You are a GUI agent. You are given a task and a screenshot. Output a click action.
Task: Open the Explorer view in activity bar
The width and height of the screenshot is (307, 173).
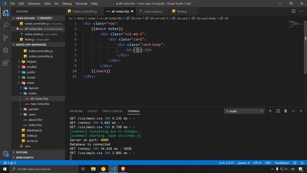click(x=6, y=13)
